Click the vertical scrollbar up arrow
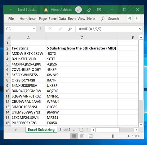Screen dimensions: 147x145 [141, 37]
